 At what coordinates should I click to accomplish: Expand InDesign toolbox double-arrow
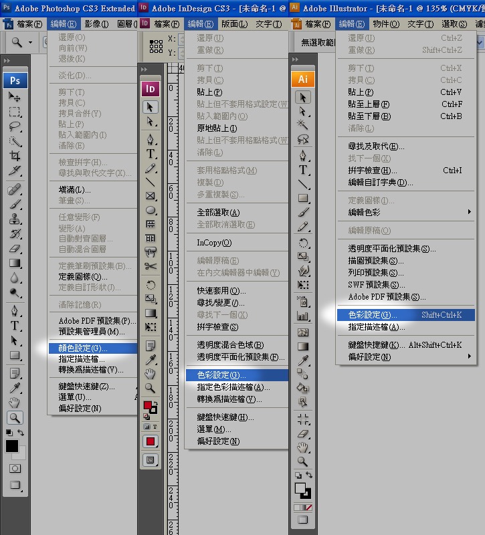tap(144, 70)
